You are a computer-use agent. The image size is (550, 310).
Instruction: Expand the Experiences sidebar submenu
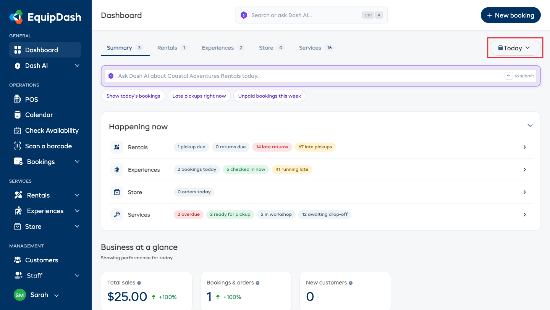pyautogui.click(x=77, y=211)
